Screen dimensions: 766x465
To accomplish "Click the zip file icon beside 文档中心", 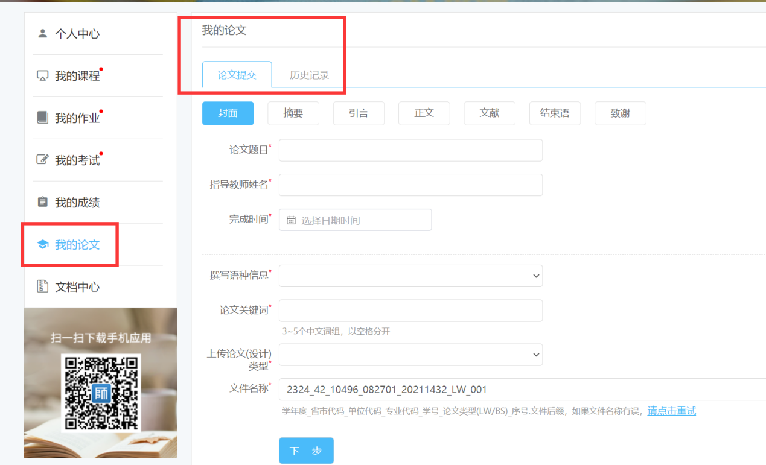I will [x=42, y=286].
